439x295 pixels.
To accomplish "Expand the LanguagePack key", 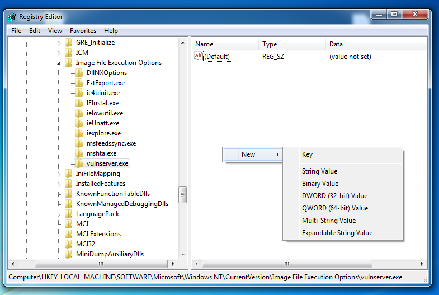I will coord(59,214).
